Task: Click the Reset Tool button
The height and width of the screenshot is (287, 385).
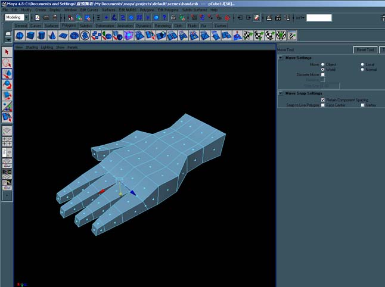Action: pyautogui.click(x=365, y=50)
